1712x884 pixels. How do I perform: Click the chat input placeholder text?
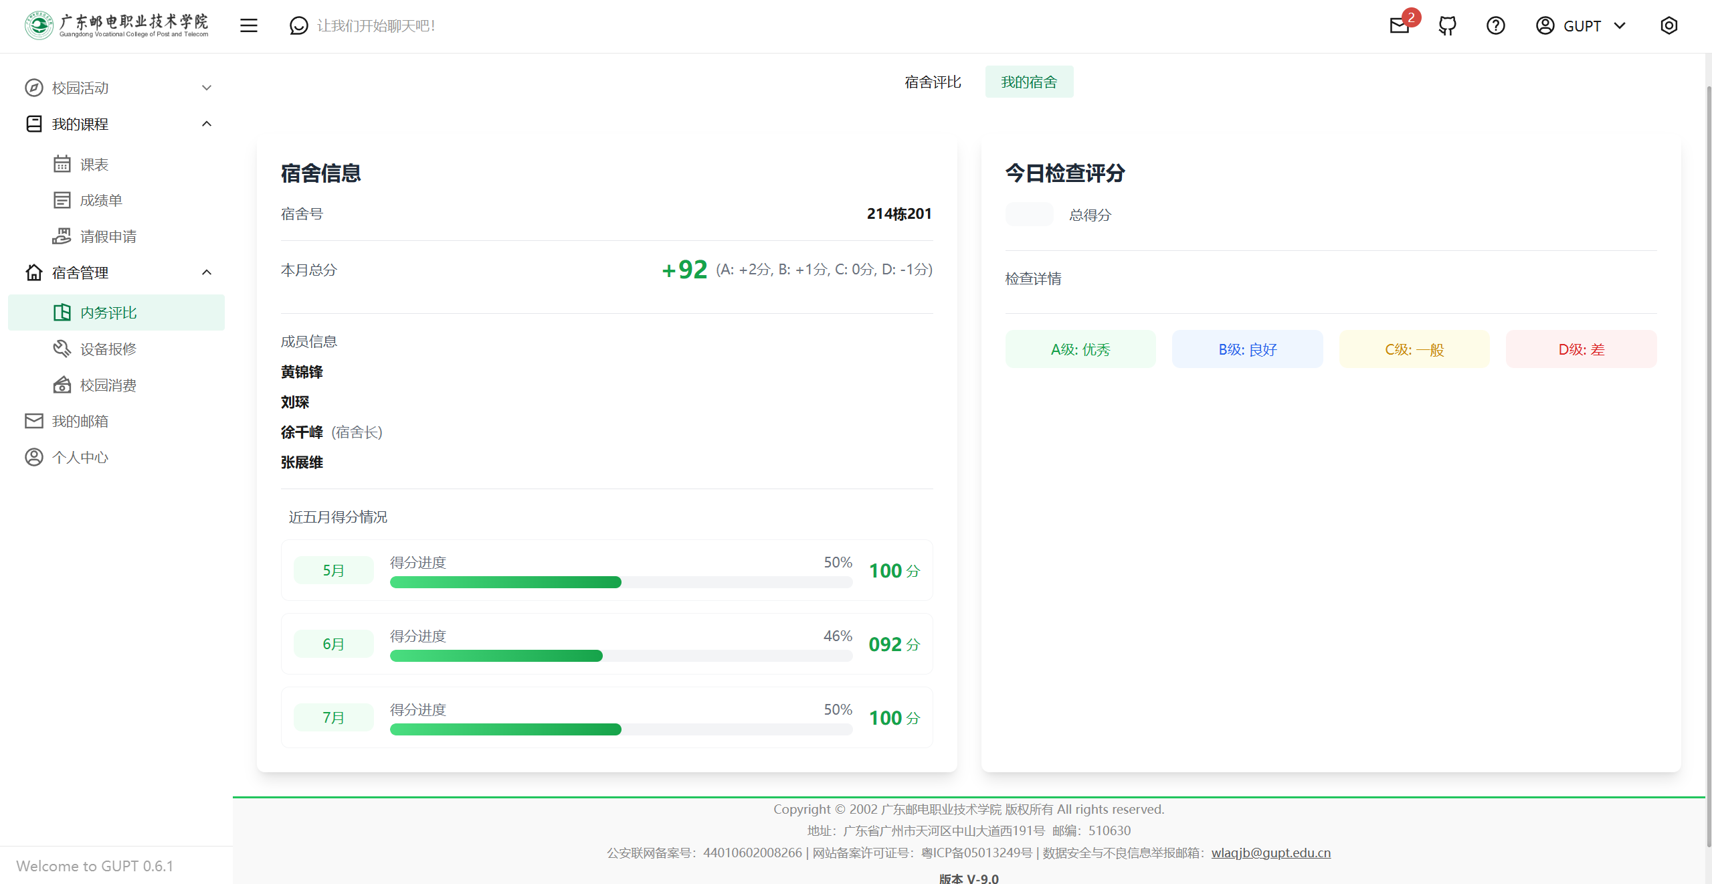pos(377,26)
